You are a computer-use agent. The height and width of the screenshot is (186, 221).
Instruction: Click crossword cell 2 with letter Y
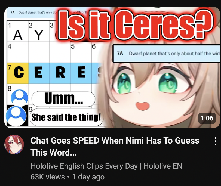tap(39, 31)
